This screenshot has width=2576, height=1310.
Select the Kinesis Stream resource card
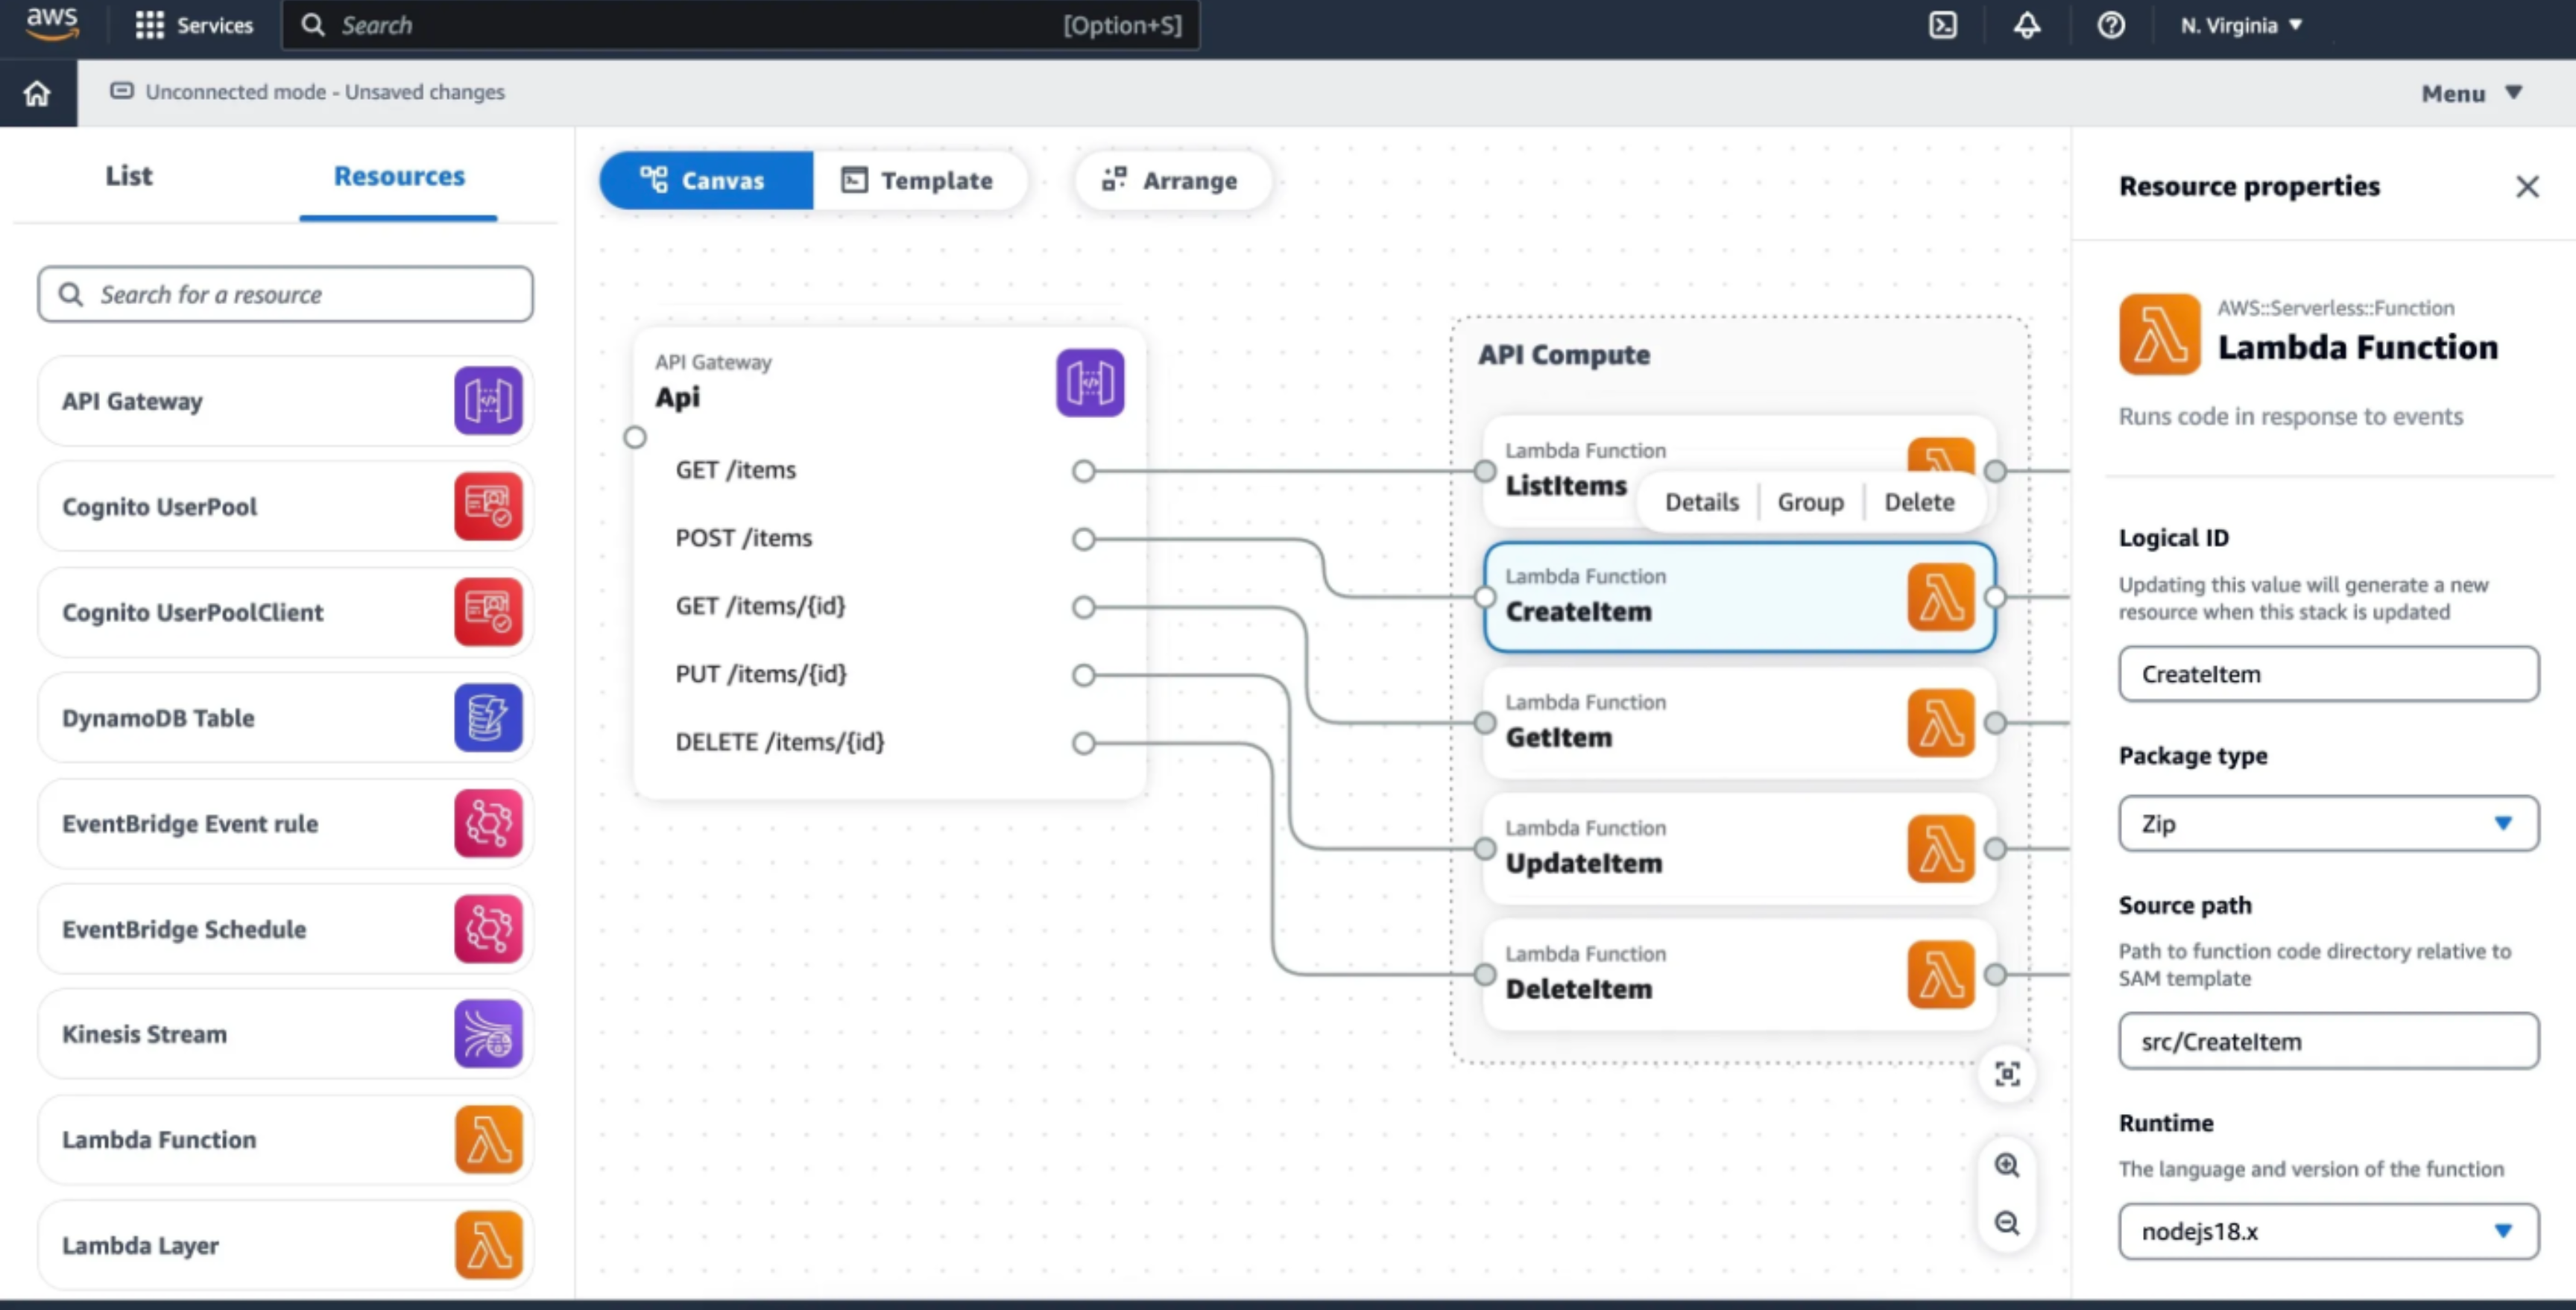coord(285,1034)
